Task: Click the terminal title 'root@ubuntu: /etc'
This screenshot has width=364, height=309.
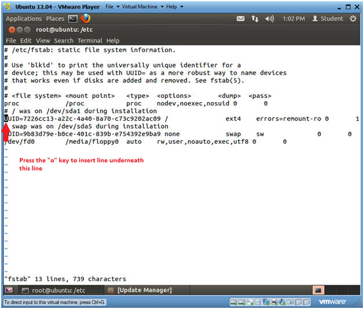Action: 64,30
